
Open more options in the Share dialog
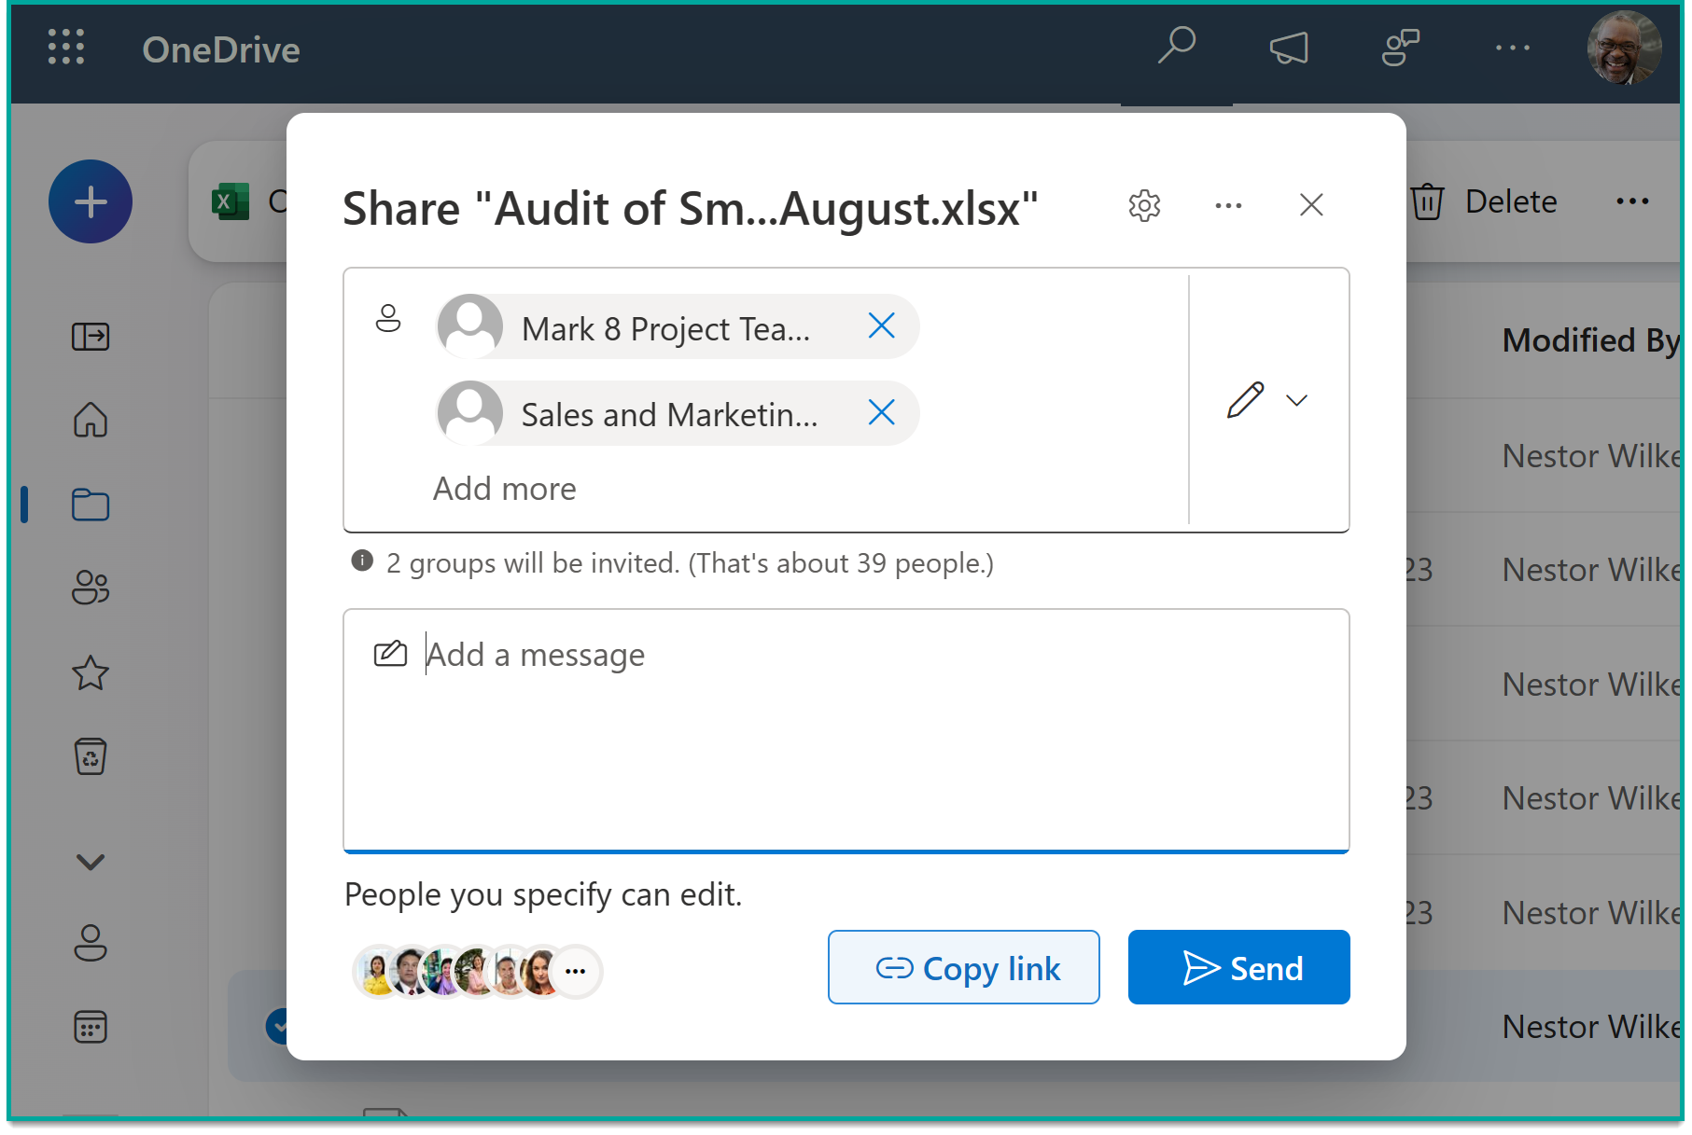[x=1228, y=205]
